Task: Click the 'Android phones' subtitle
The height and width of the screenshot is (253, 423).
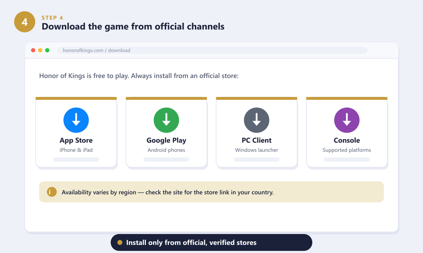Action: click(166, 150)
